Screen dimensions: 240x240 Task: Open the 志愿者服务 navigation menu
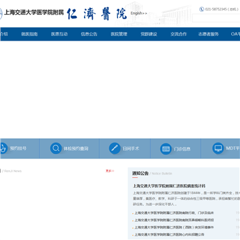coord(209,34)
